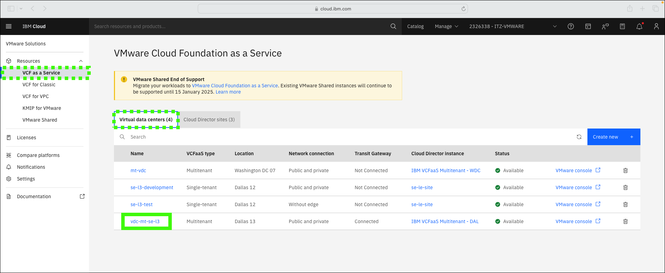This screenshot has width=665, height=273.
Task: Go back in Safari browser
Action: (33, 9)
